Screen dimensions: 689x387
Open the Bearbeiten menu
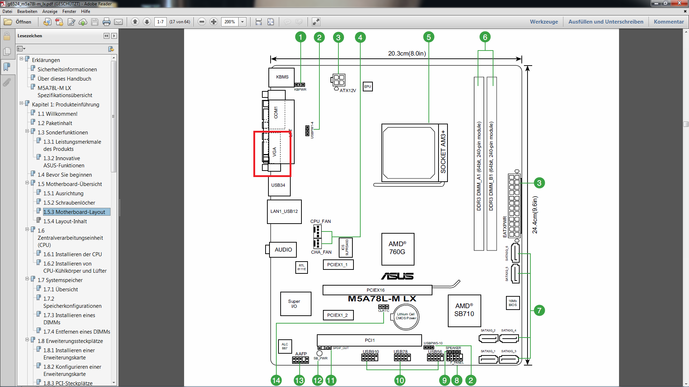click(x=27, y=11)
